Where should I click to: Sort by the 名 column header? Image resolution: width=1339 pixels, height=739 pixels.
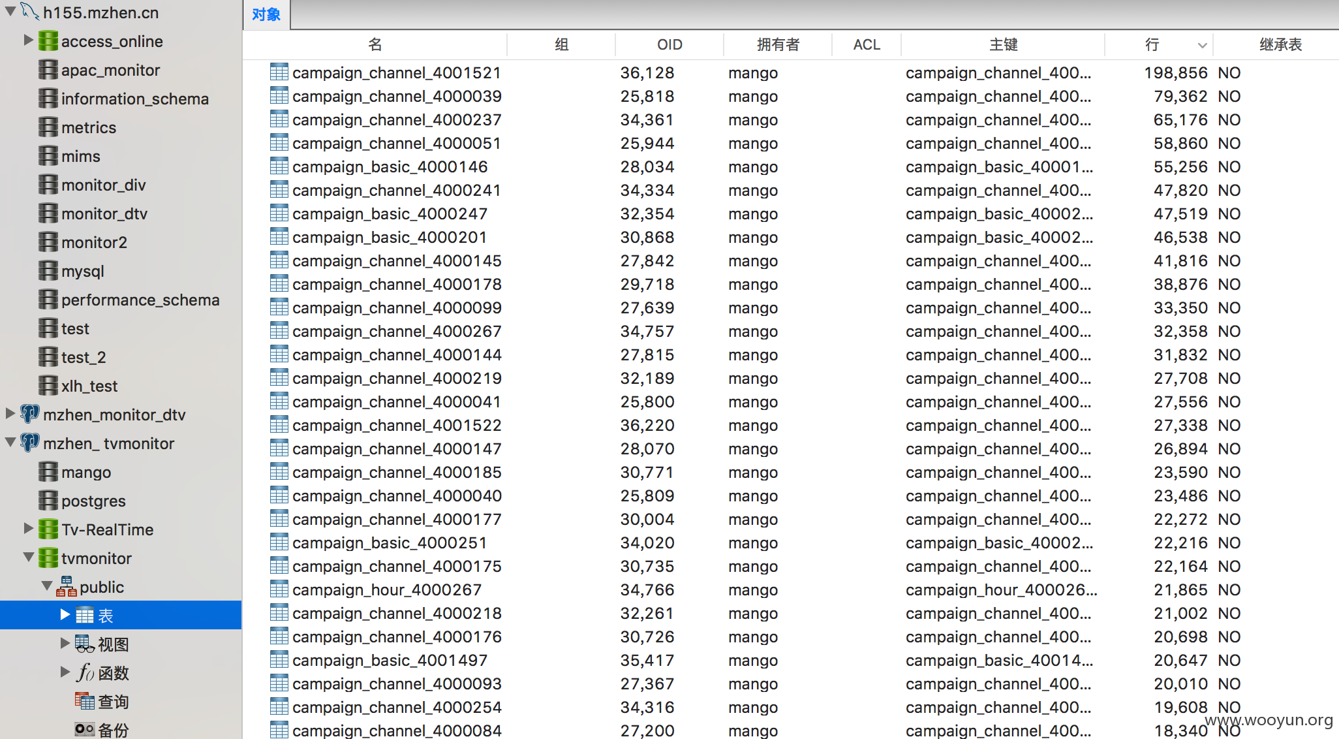tap(375, 44)
